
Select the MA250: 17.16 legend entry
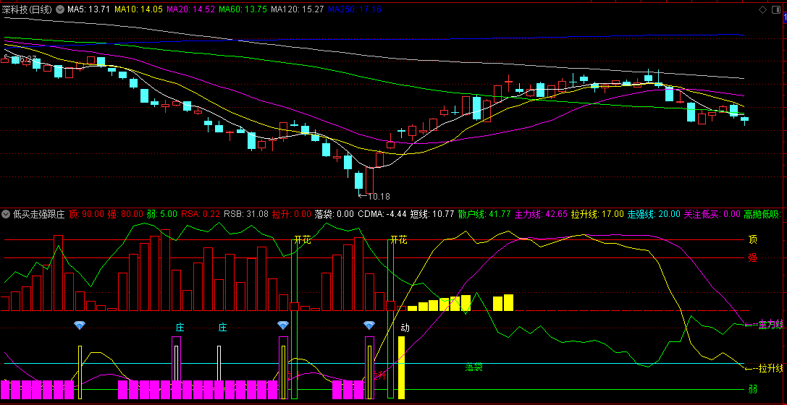[x=354, y=9]
